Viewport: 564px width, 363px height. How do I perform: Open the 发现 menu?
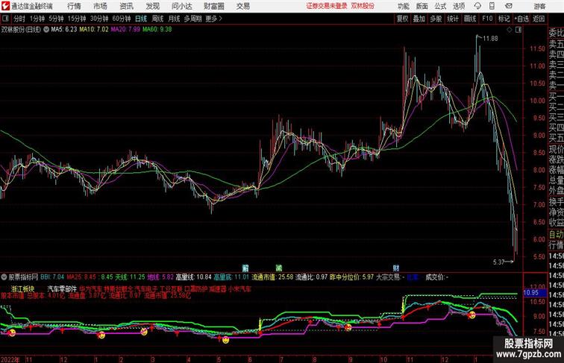pos(152,6)
